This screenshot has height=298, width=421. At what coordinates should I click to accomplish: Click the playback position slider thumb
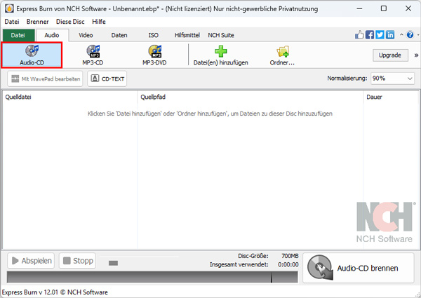click(x=113, y=263)
